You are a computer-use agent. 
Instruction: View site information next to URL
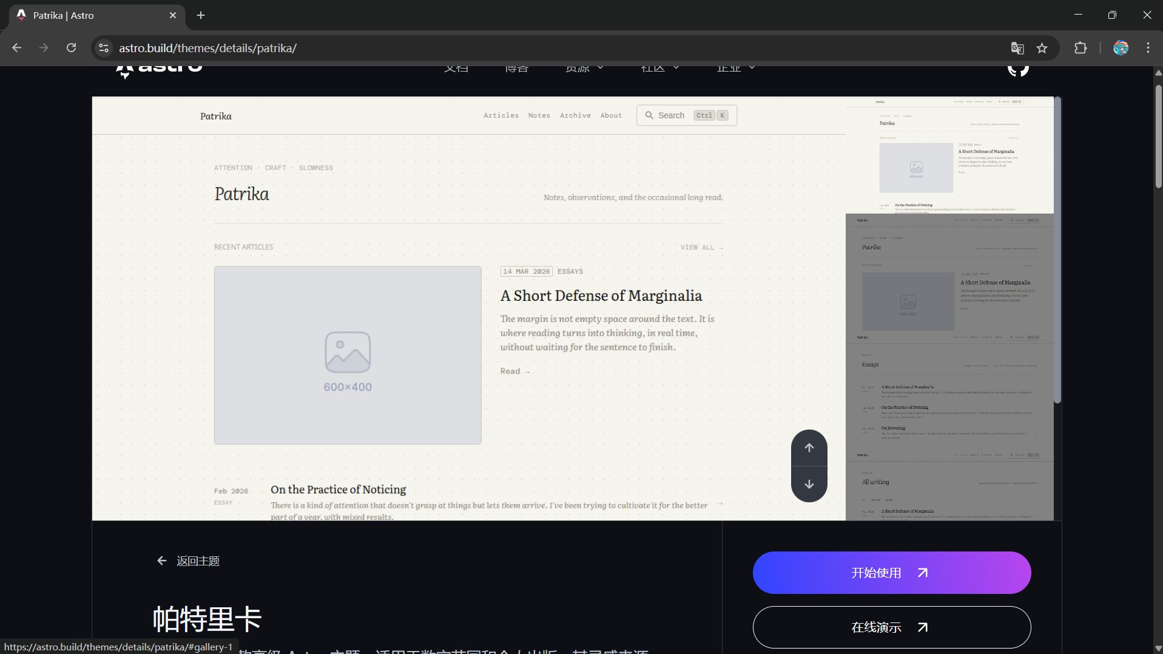104,48
